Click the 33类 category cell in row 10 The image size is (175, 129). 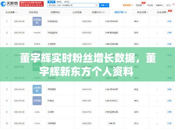coord(111,123)
